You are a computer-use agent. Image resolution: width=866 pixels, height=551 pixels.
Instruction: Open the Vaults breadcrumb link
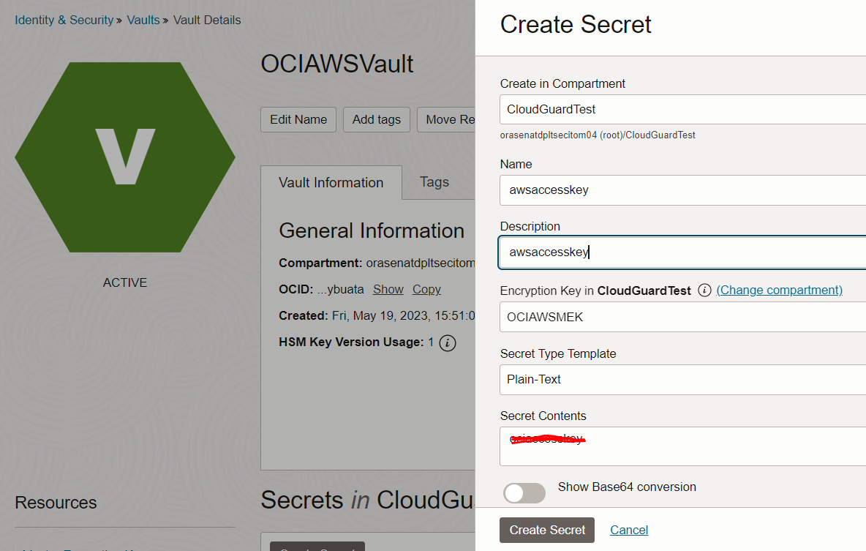pos(143,20)
